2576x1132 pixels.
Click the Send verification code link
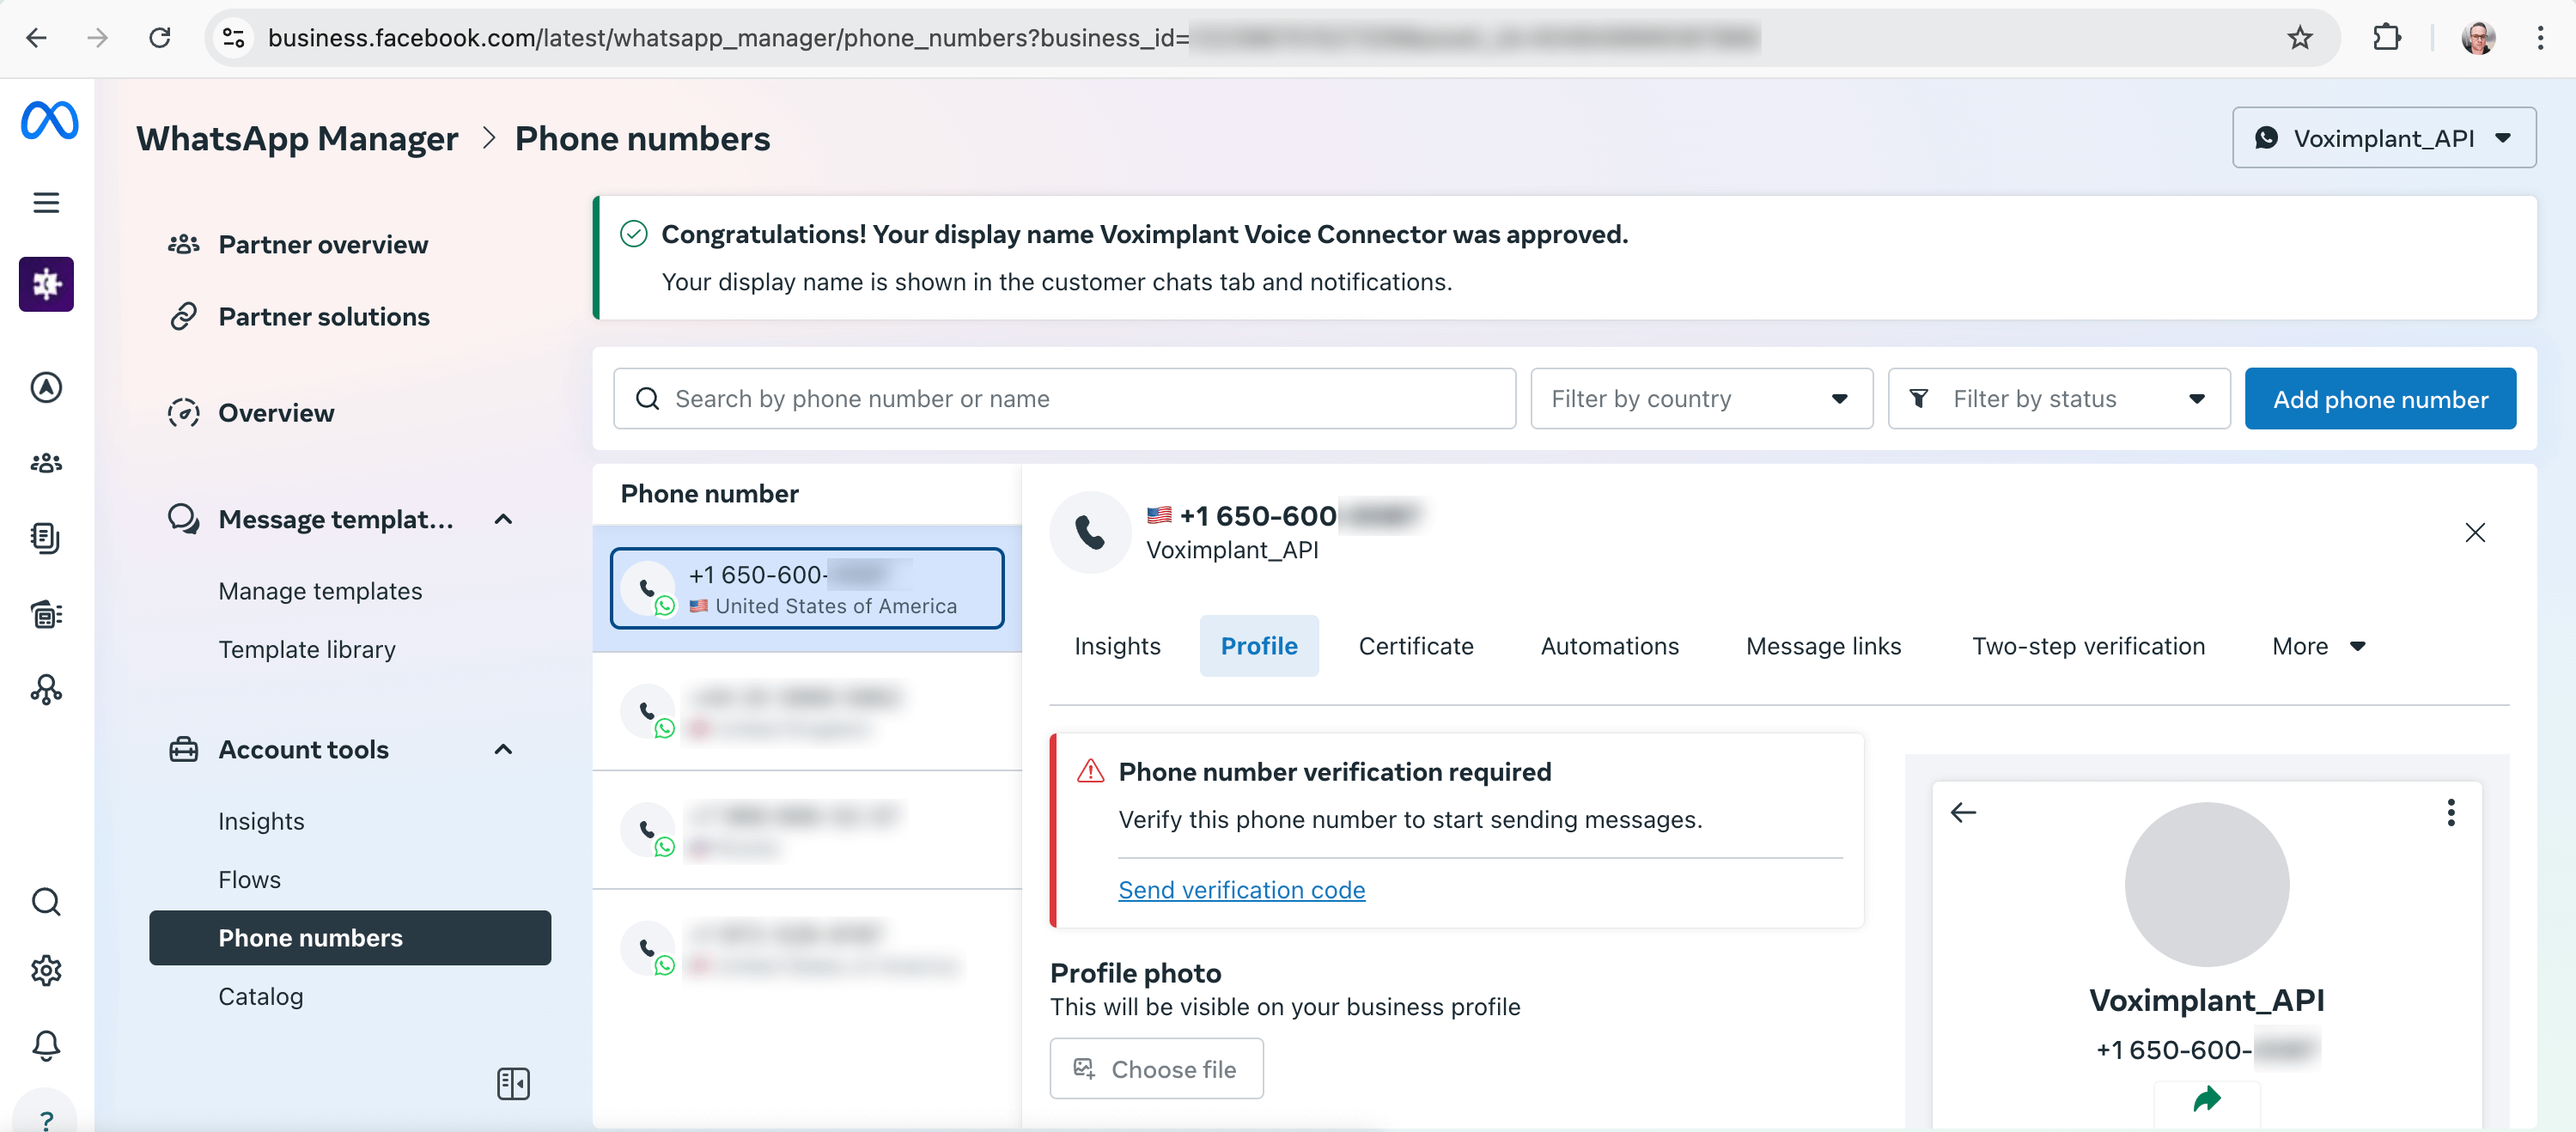(1241, 889)
